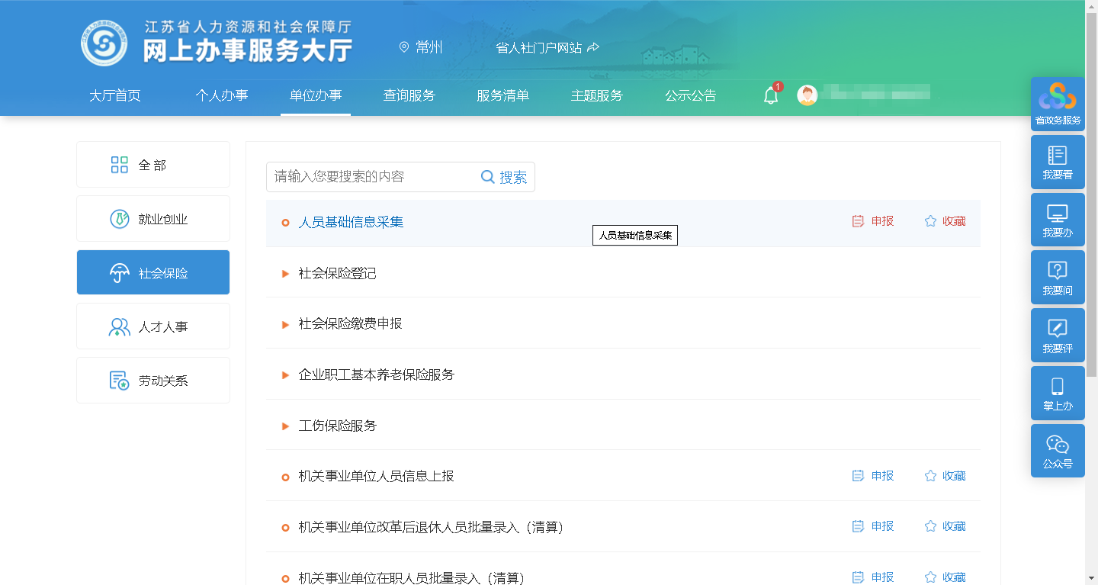Click the user avatar icon
1098x585 pixels.
(807, 95)
